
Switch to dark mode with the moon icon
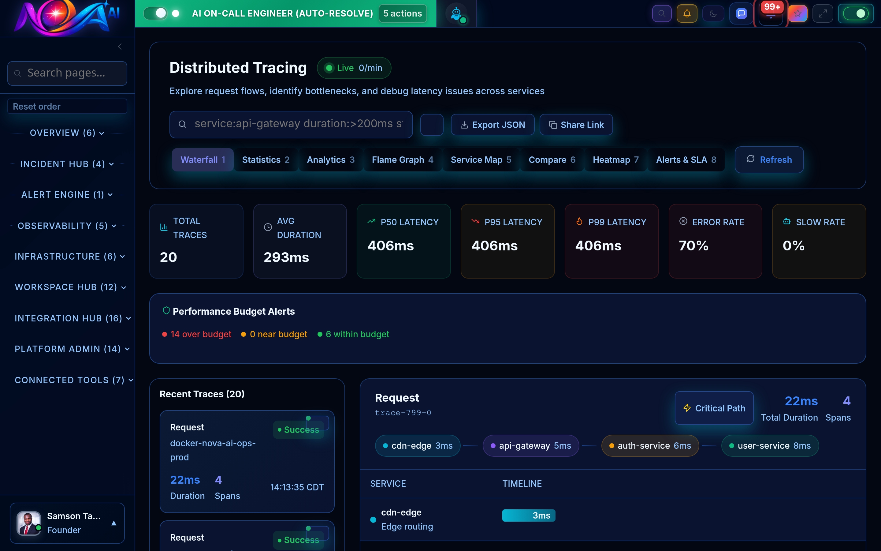click(713, 13)
